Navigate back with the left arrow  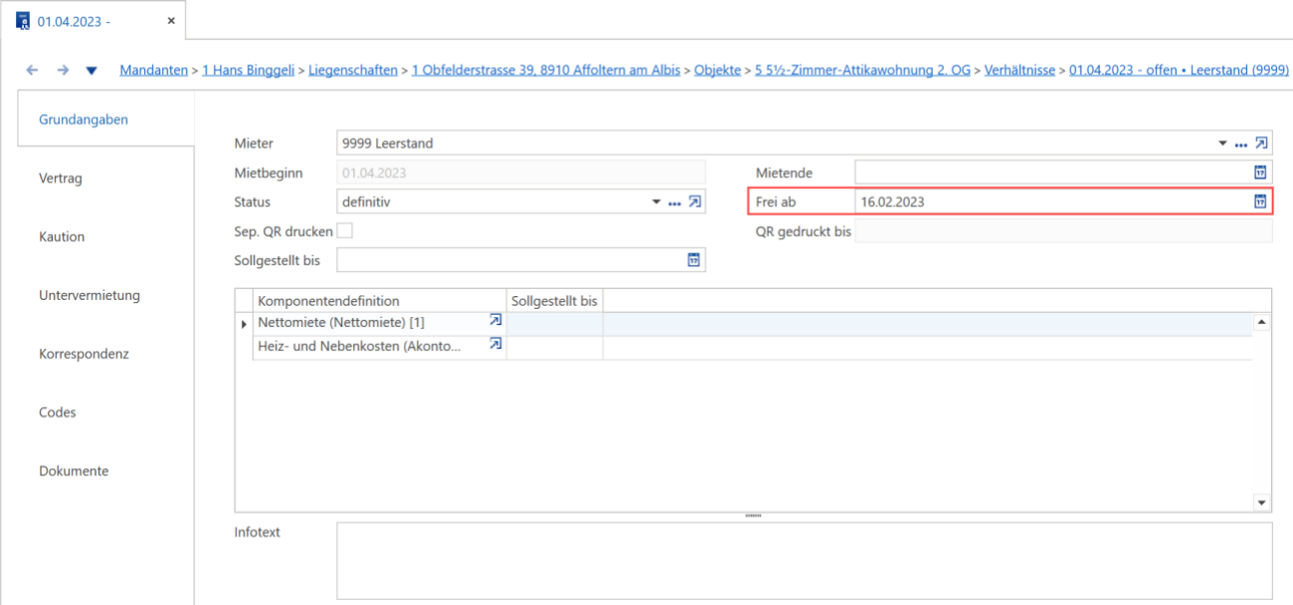click(32, 71)
